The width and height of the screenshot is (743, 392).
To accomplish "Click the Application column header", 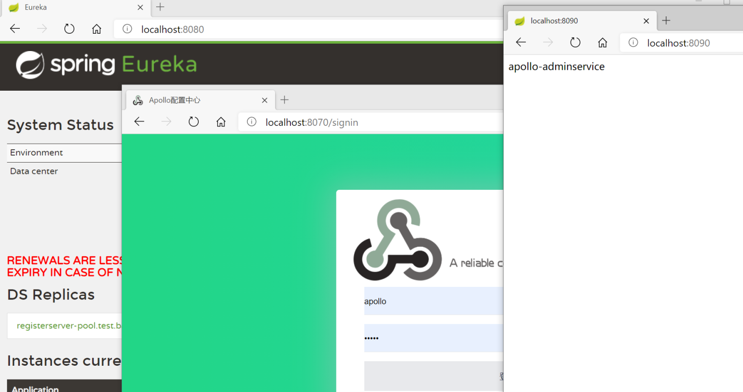I will pos(35,389).
